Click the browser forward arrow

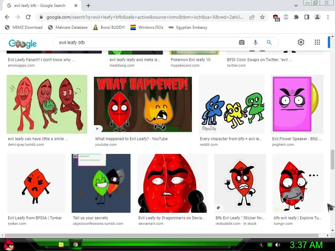click(x=18, y=17)
